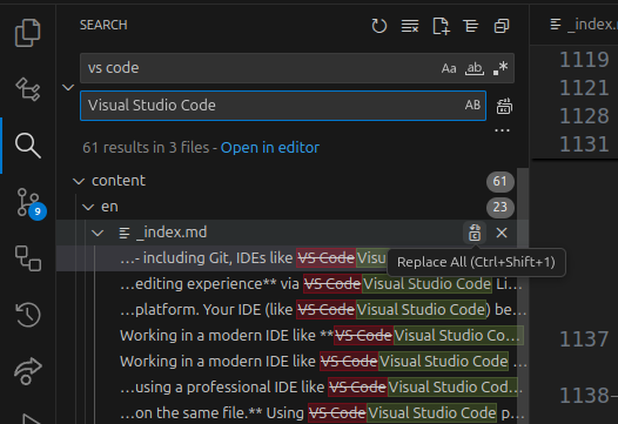The image size is (618, 424).
Task: Dismiss _index.md from search results
Action: pyautogui.click(x=501, y=233)
